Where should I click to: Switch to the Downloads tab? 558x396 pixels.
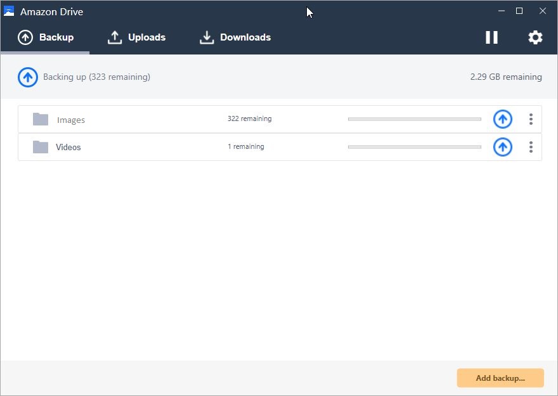point(235,37)
